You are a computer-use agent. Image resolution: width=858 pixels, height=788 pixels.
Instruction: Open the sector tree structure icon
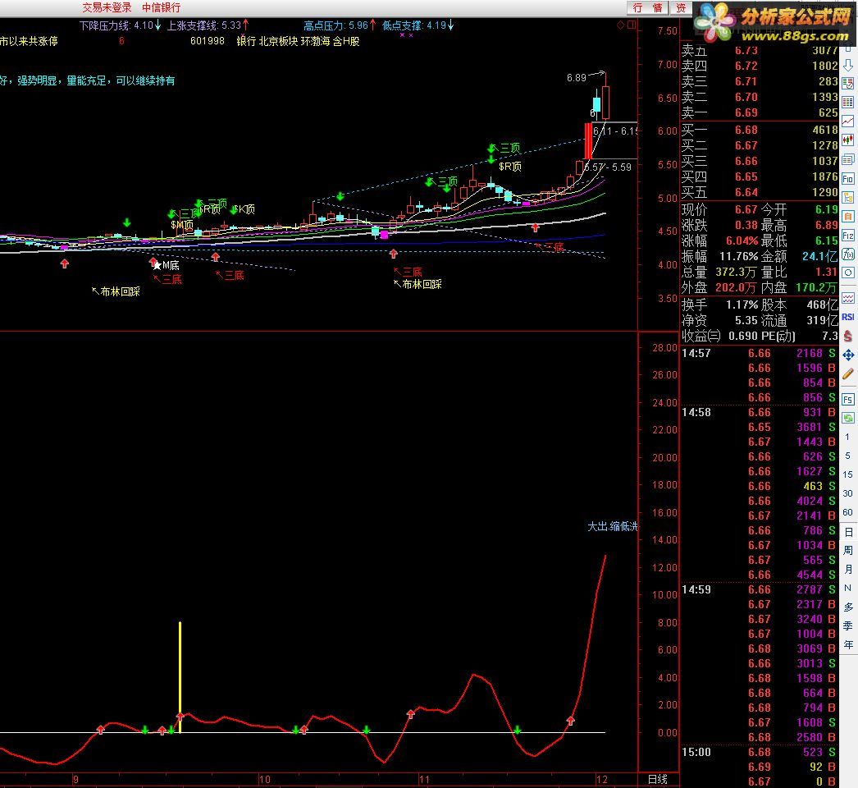[x=847, y=197]
